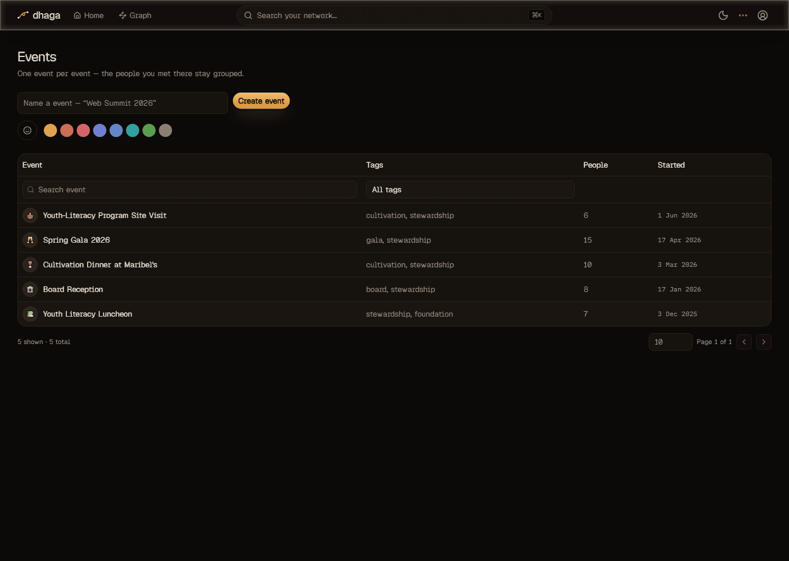
Task: Click the ⌘K shortcut badge
Action: tap(537, 15)
